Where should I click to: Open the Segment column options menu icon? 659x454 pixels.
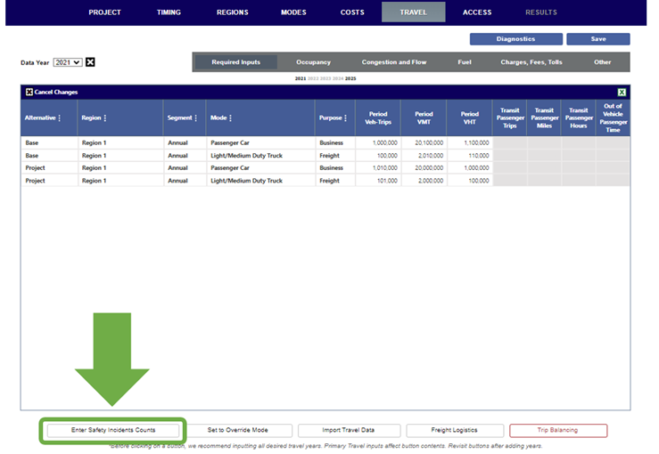coord(196,118)
